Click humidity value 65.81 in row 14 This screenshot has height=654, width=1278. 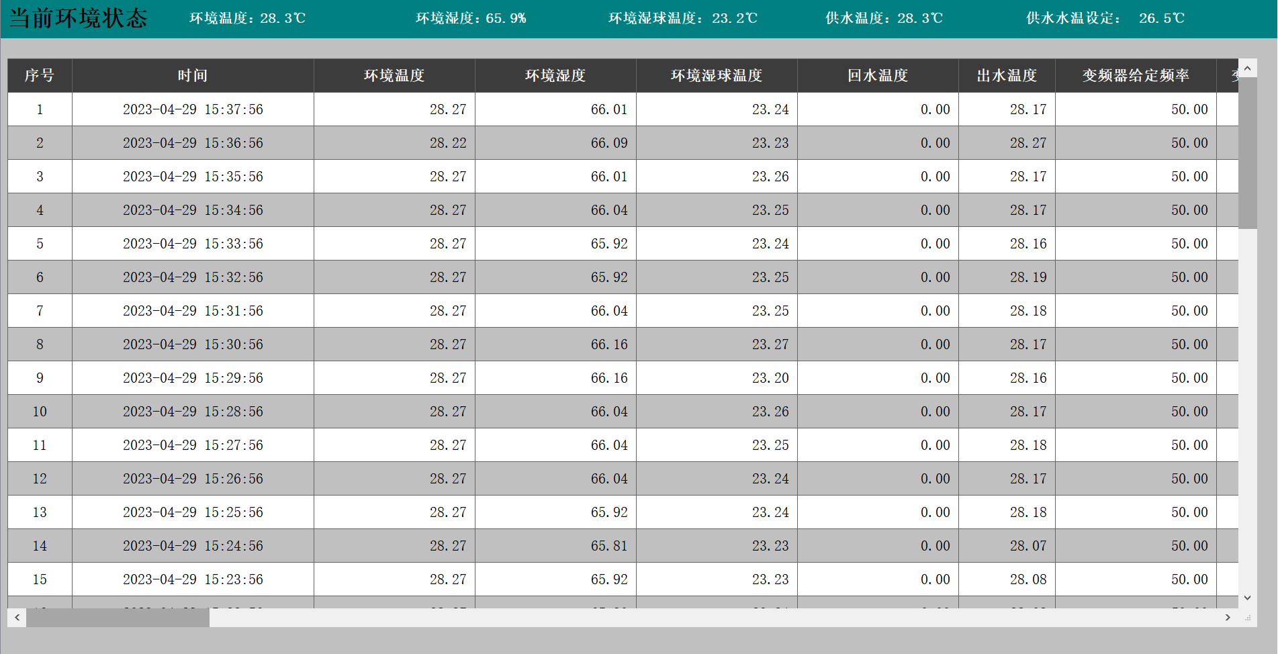(608, 546)
